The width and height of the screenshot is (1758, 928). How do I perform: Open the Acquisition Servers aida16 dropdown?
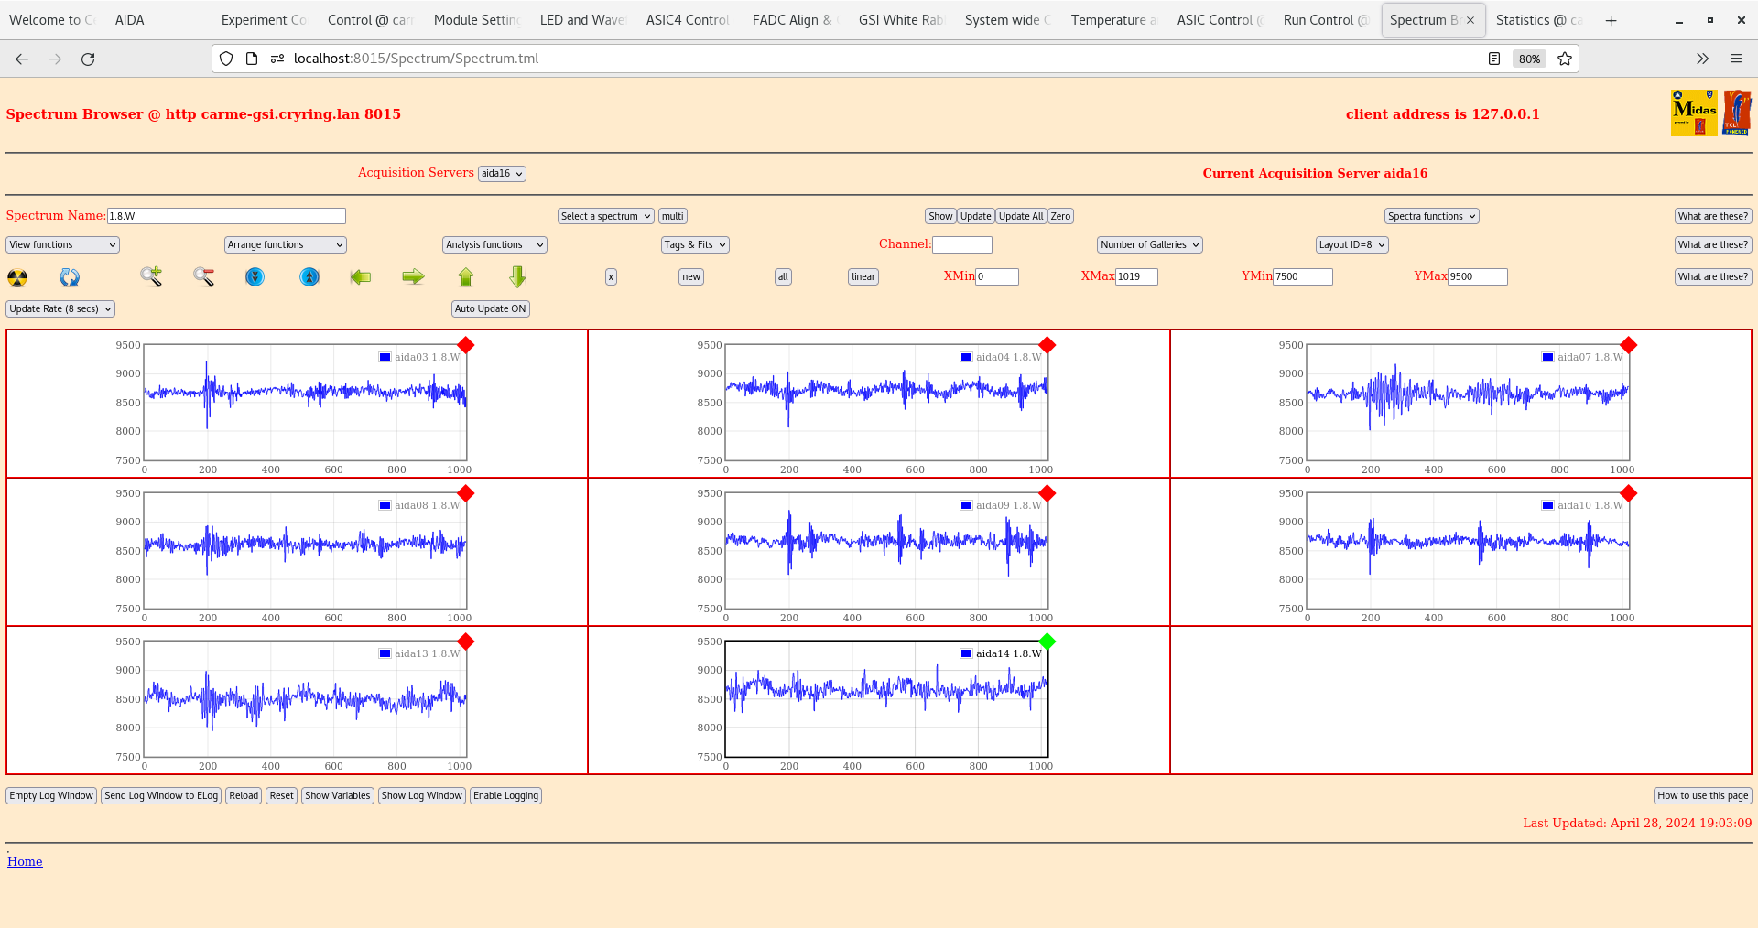pyautogui.click(x=502, y=174)
